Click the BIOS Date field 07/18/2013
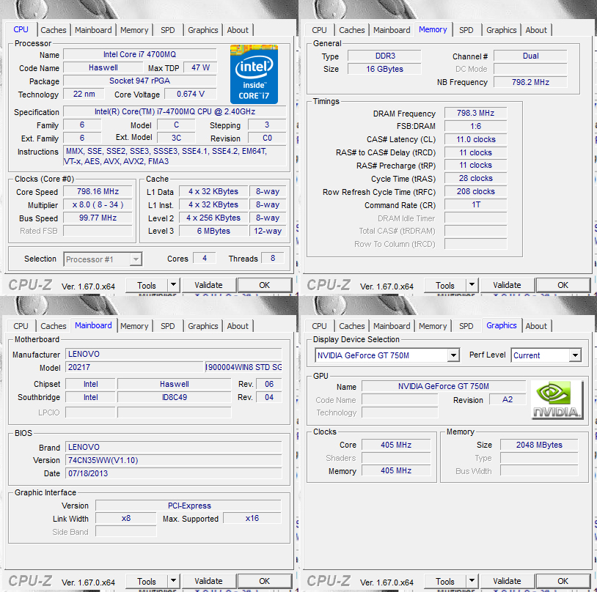This screenshot has width=597, height=592. click(174, 473)
